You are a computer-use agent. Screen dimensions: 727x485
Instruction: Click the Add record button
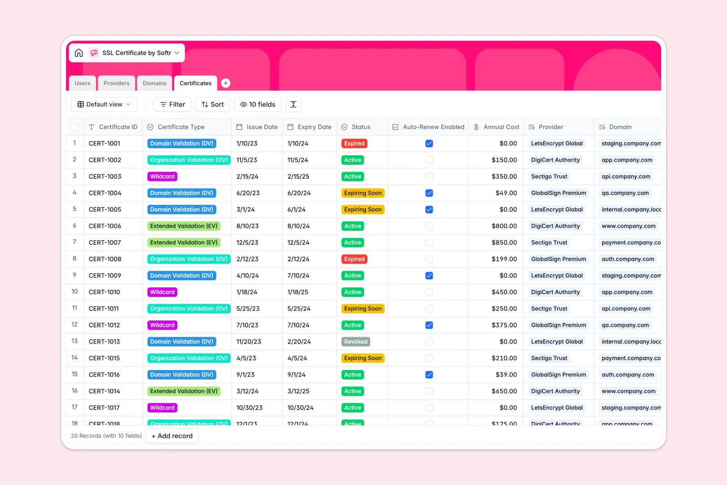[172, 436]
